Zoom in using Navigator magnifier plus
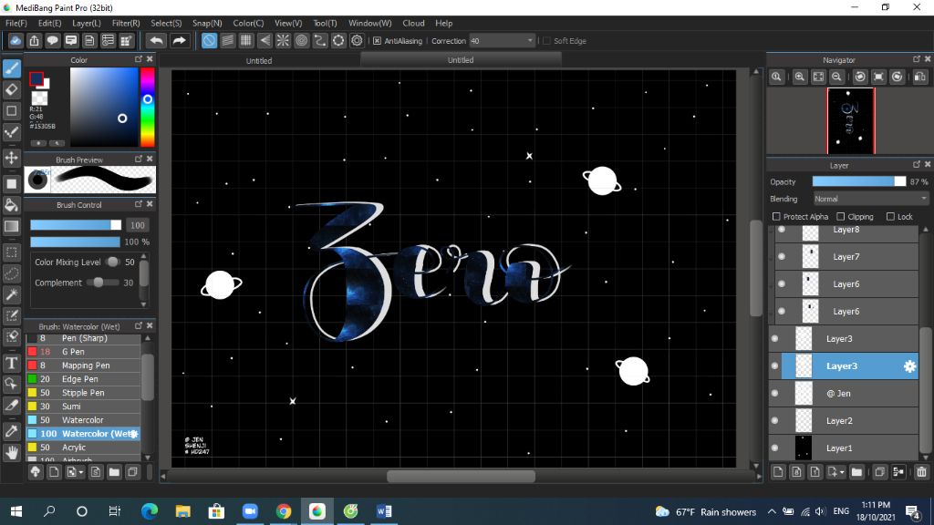Screen dimensions: 934x525 (800, 77)
